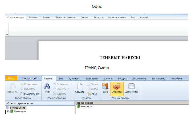Click the Отменить undo icon
Viewport: 191px width, 122px height.
54,84
